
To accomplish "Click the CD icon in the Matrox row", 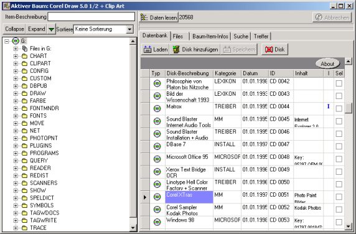I will click(x=157, y=108).
